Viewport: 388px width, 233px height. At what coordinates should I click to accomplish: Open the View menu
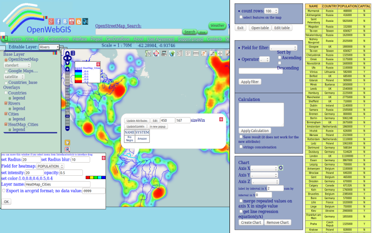(x=30, y=39)
